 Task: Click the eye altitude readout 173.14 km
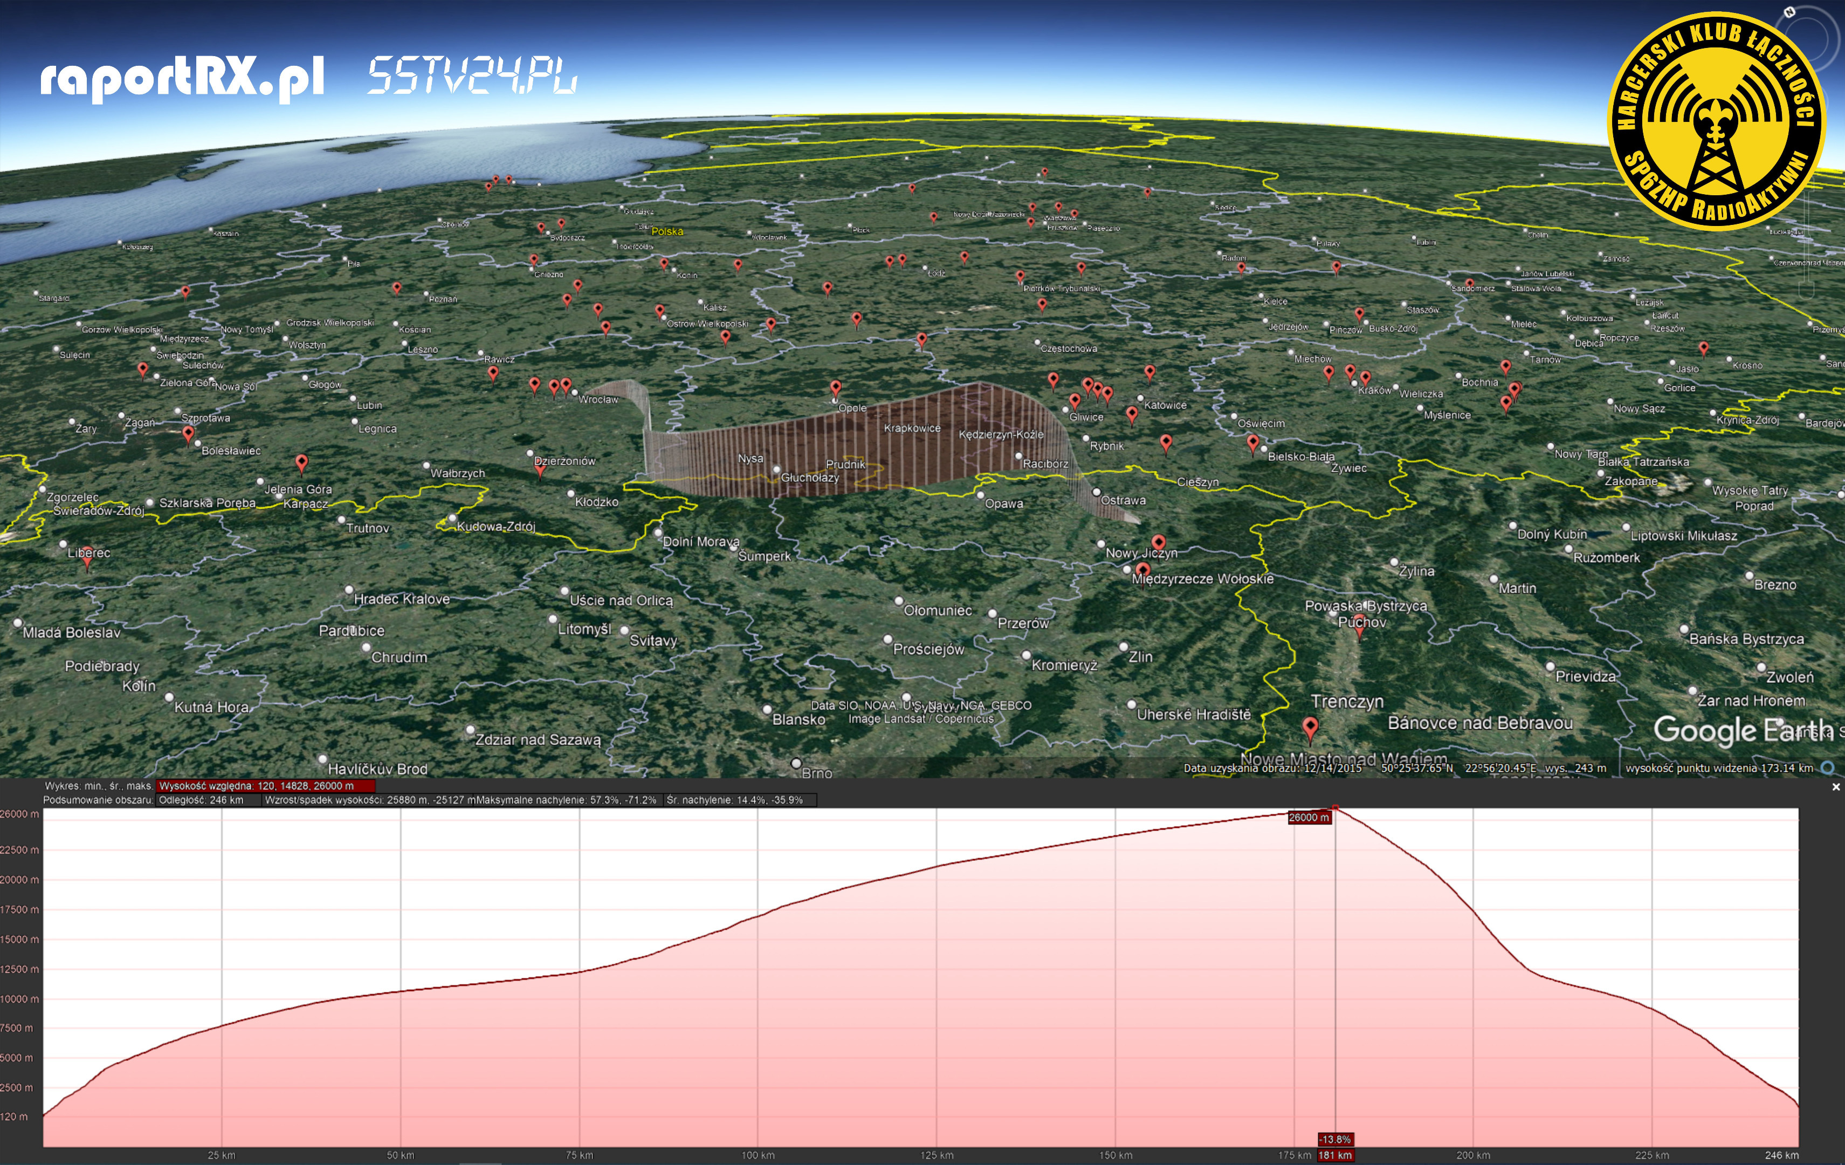point(1719,768)
